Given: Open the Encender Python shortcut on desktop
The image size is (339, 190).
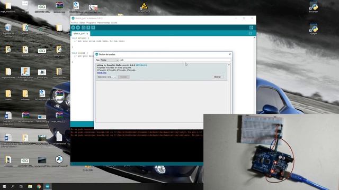Looking at the screenshot, I should pos(314,7).
